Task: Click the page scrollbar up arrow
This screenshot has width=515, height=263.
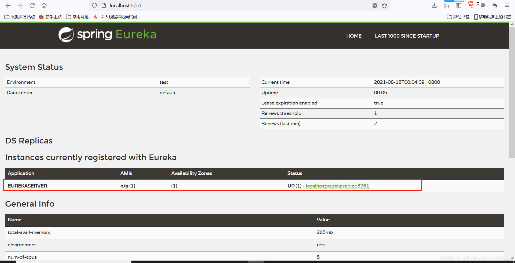Action: click(x=512, y=24)
